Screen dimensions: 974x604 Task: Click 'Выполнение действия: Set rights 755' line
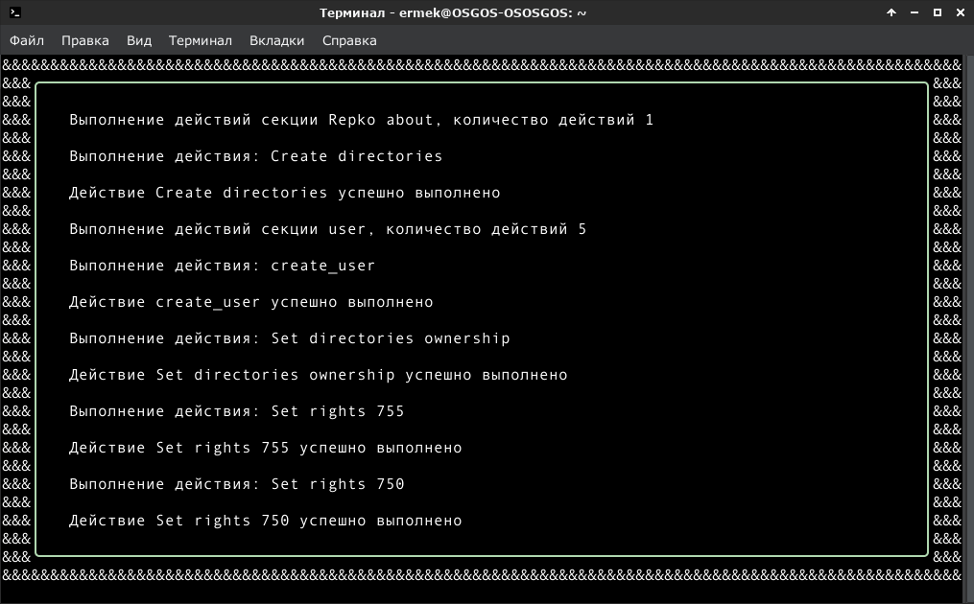pyautogui.click(x=237, y=411)
